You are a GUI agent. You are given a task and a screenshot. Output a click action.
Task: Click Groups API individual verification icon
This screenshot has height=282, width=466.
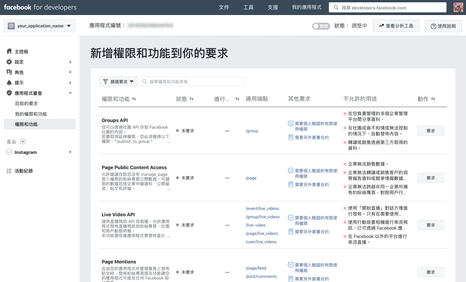[x=291, y=123]
